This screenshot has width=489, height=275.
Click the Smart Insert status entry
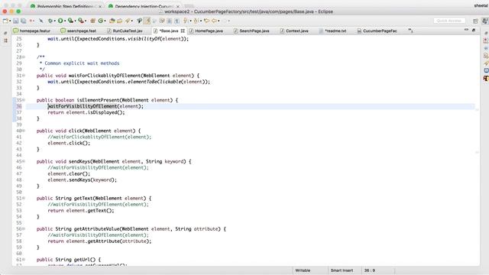(342, 270)
